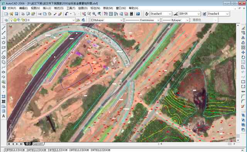Screen dimensions: 247x152
Task: Click the Open file icon
Action: tap(11, 14)
